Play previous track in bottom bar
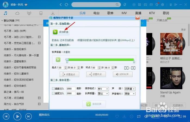 tap(6, 116)
